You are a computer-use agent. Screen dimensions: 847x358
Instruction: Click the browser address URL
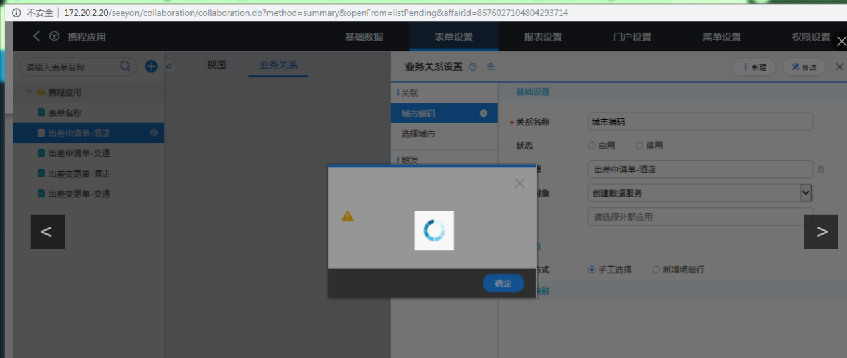click(x=316, y=13)
